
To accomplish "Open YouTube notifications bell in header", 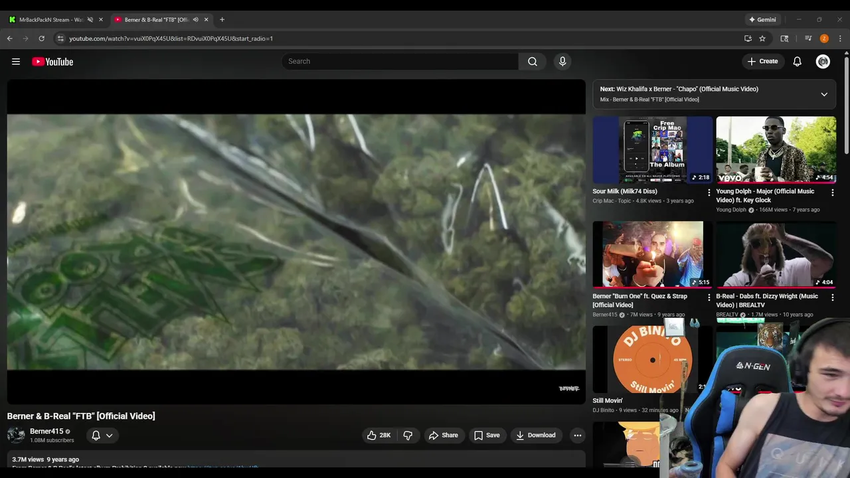I will [797, 61].
